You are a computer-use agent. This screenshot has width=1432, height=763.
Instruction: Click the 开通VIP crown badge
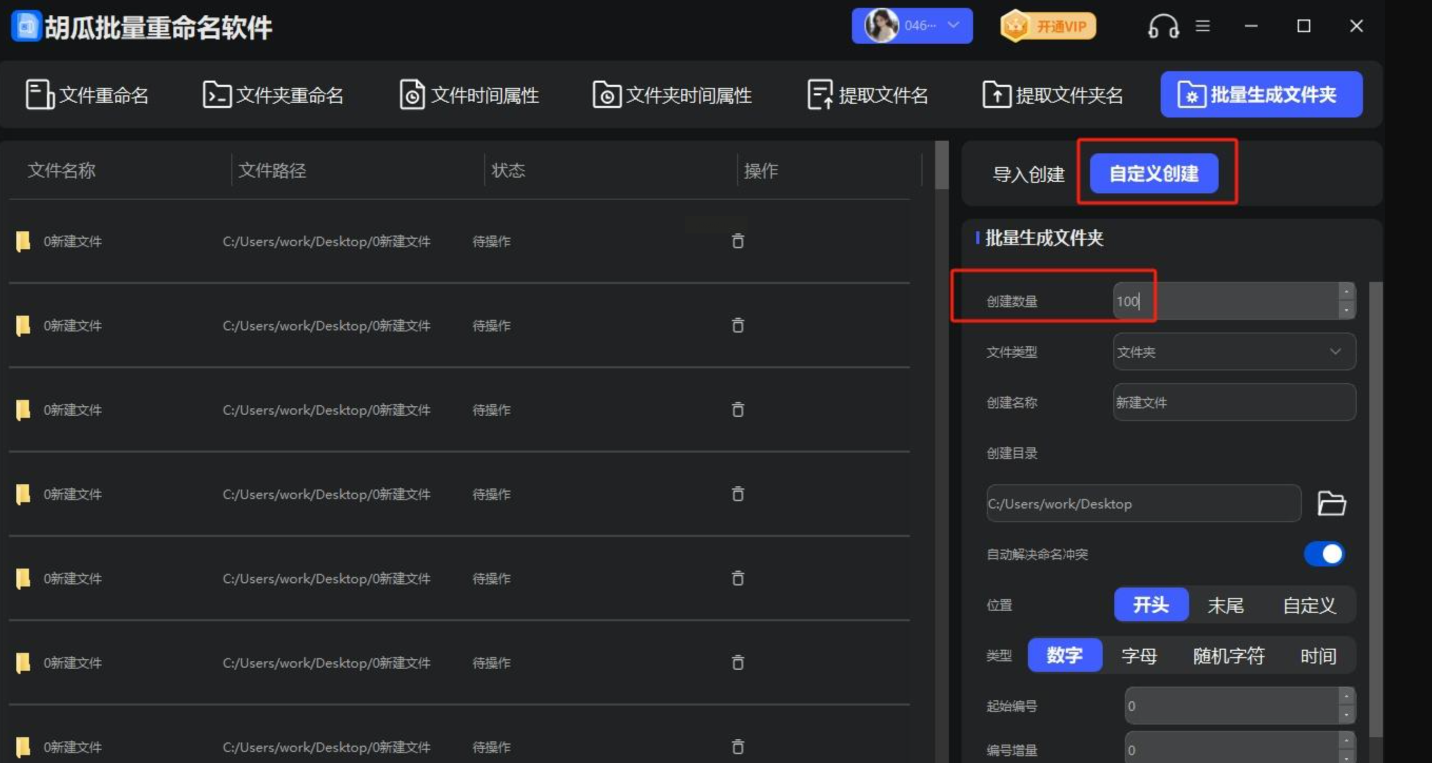[x=1047, y=26]
